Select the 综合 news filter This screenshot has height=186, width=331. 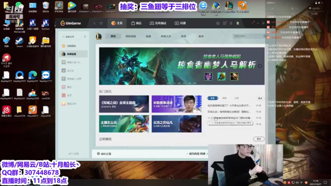(224, 98)
